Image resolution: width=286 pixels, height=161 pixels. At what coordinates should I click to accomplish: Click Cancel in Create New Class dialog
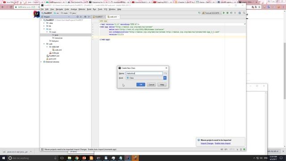click(151, 85)
